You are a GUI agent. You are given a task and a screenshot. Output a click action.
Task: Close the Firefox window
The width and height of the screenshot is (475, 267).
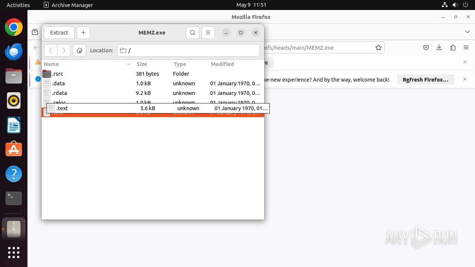click(468, 17)
